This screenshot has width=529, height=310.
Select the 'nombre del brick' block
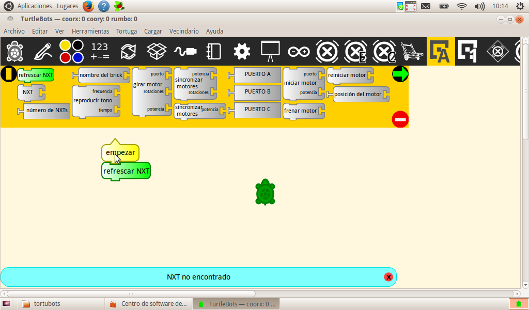pos(101,75)
